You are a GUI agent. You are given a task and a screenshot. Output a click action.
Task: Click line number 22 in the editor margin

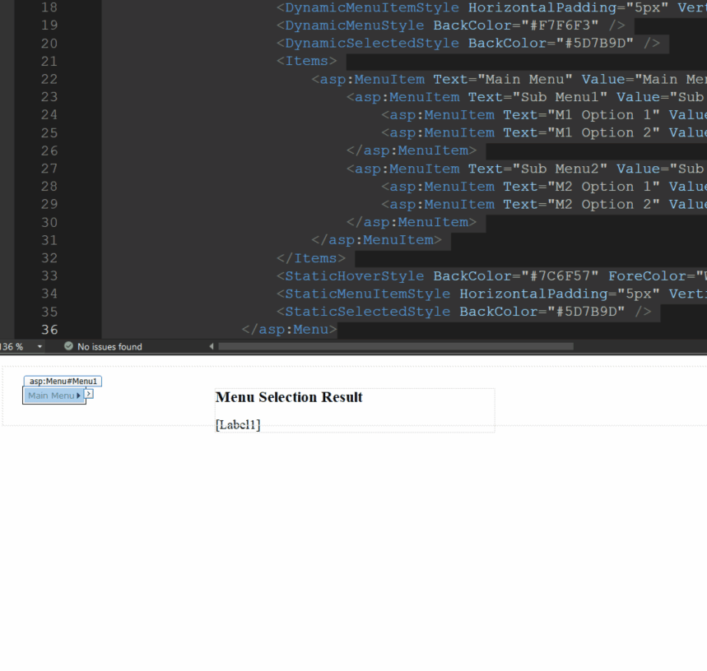[49, 79]
